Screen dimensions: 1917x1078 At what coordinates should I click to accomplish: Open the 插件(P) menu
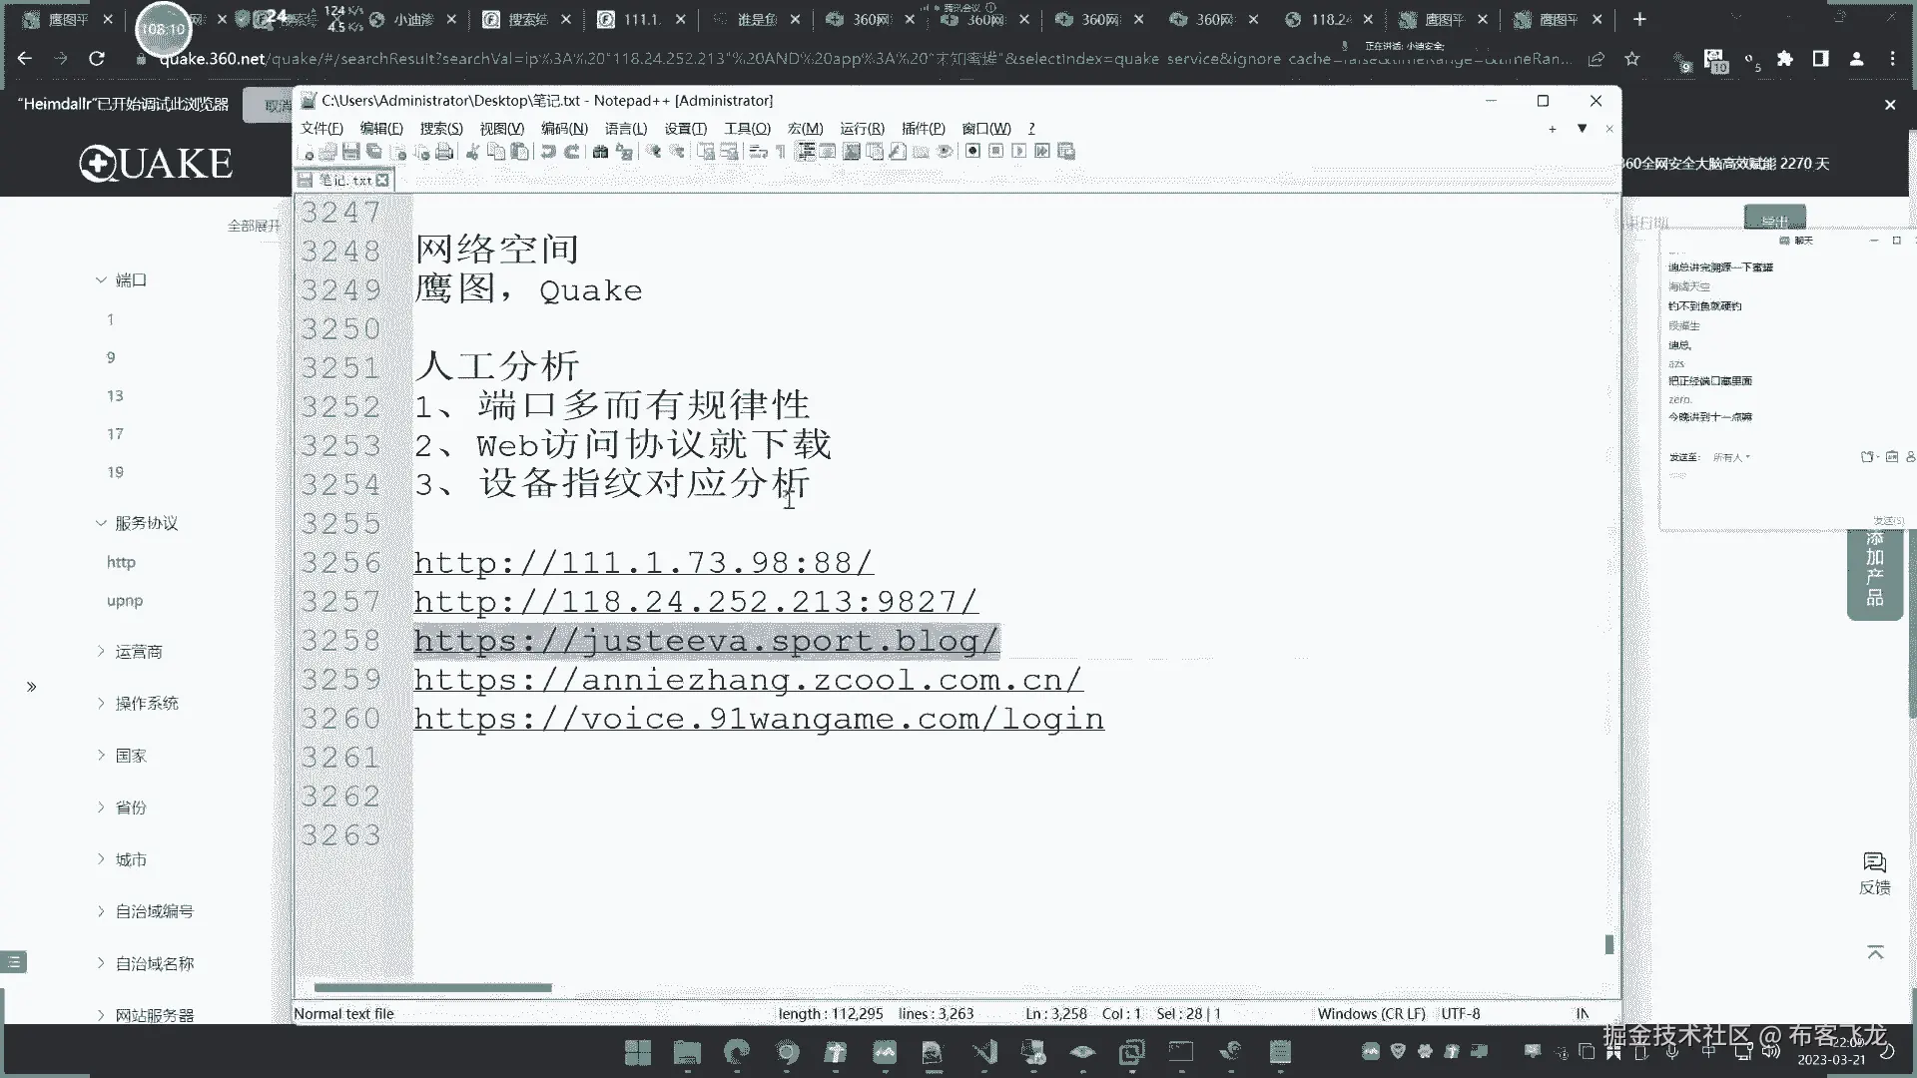click(922, 129)
